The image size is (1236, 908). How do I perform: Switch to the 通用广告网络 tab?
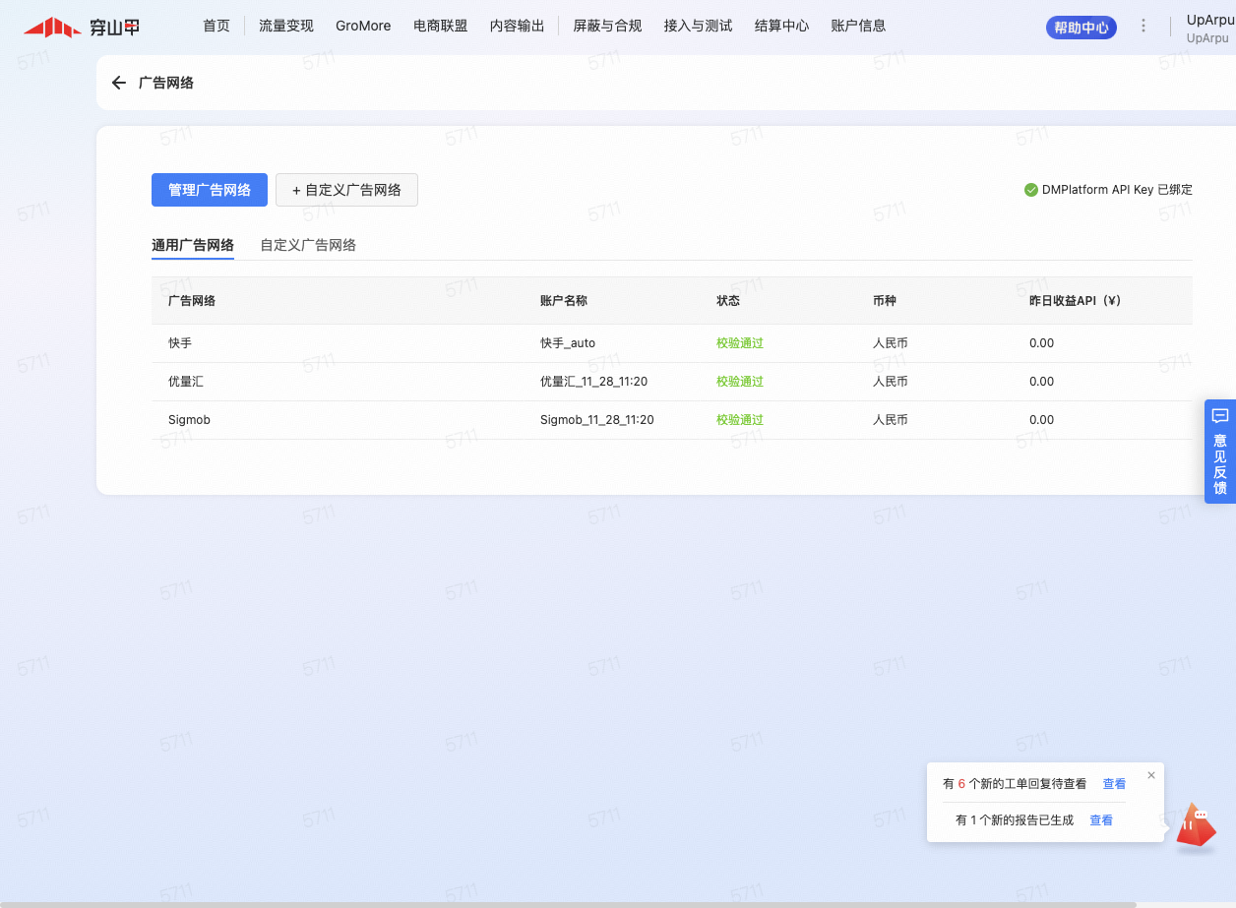[193, 245]
